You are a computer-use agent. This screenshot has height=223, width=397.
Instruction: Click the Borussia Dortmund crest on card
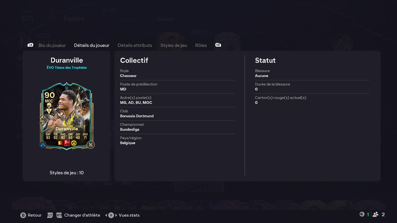click(74, 143)
